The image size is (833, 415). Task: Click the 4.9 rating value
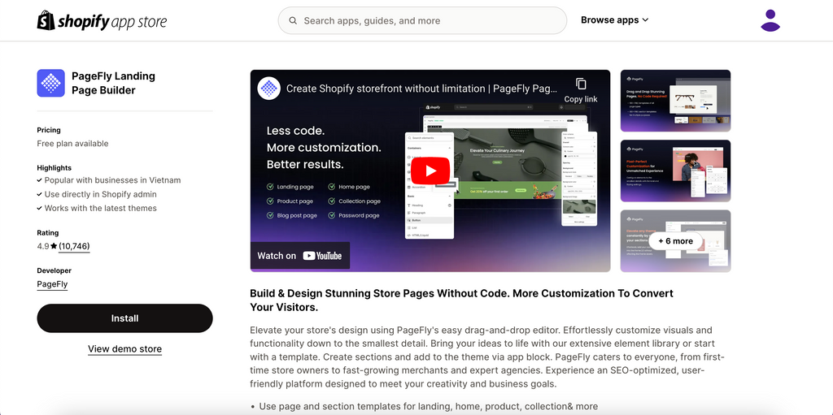tap(43, 246)
